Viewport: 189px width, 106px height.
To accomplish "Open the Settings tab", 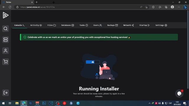I will [x=161, y=25].
